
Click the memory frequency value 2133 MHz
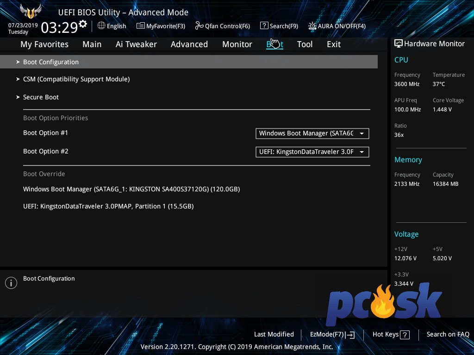click(x=407, y=184)
